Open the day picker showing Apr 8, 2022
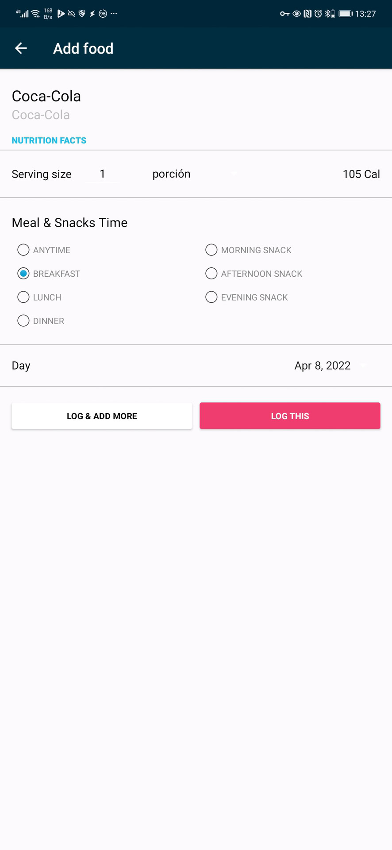The width and height of the screenshot is (392, 850). coord(330,366)
